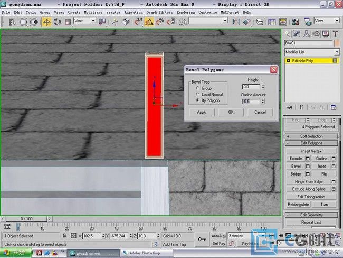Open the Curve Editor icon
The height and width of the screenshot is (258, 343).
[x=272, y=22]
